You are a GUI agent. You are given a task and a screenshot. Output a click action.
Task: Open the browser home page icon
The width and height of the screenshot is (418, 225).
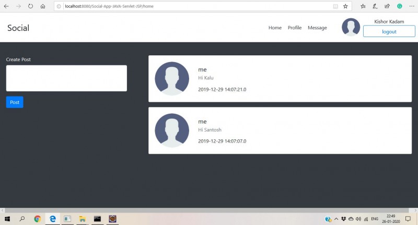tap(43, 6)
